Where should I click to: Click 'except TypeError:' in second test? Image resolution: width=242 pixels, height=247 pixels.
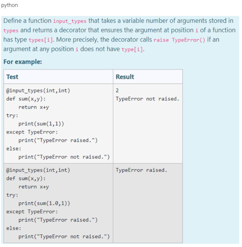coord(32,211)
